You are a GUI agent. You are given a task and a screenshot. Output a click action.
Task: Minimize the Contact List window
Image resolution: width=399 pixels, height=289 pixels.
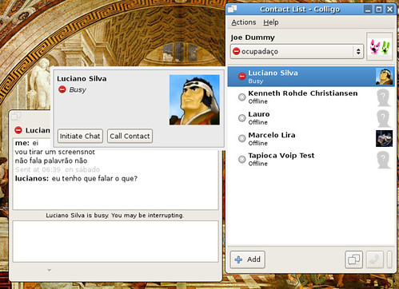point(368,10)
